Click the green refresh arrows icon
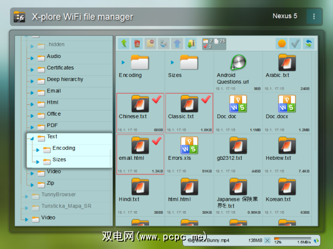333x249 pixels. pos(309,44)
